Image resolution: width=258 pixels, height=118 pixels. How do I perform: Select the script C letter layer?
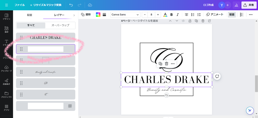tap(46, 94)
